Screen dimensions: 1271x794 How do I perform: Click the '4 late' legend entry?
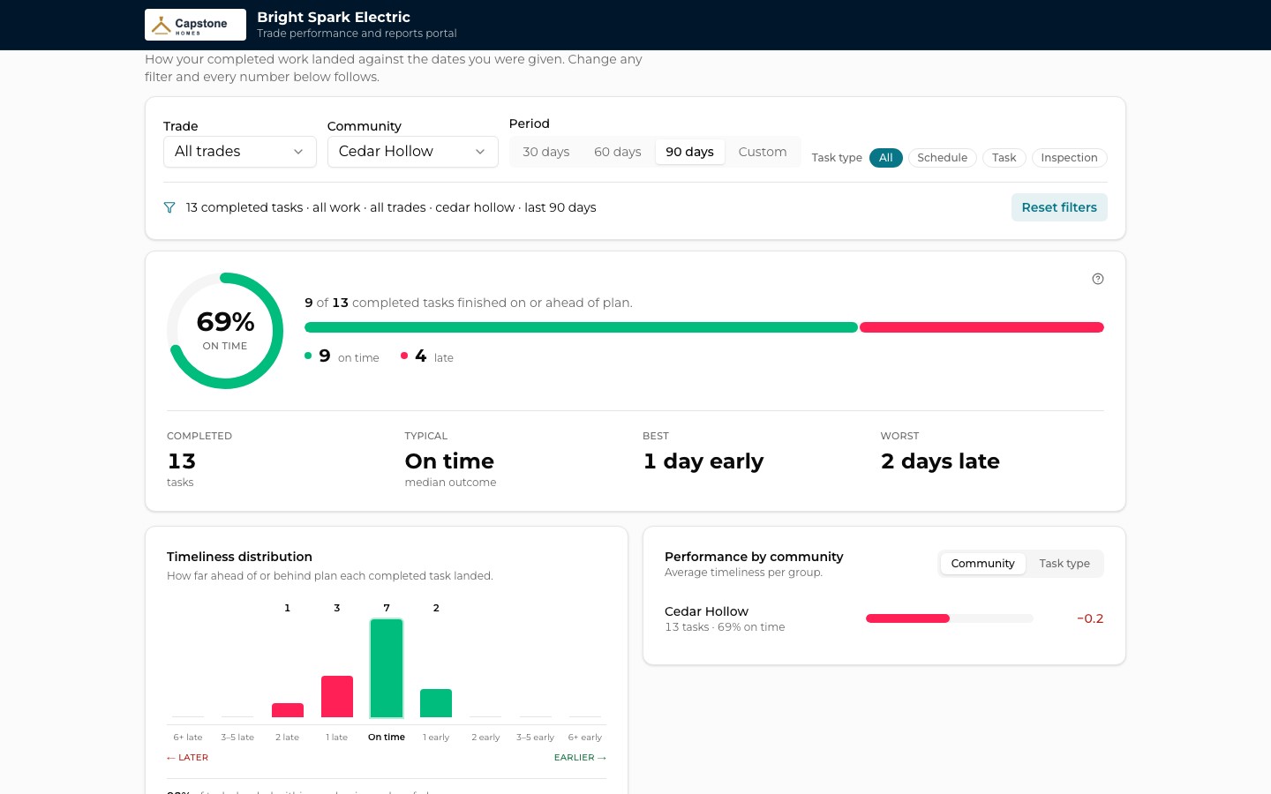(x=427, y=356)
